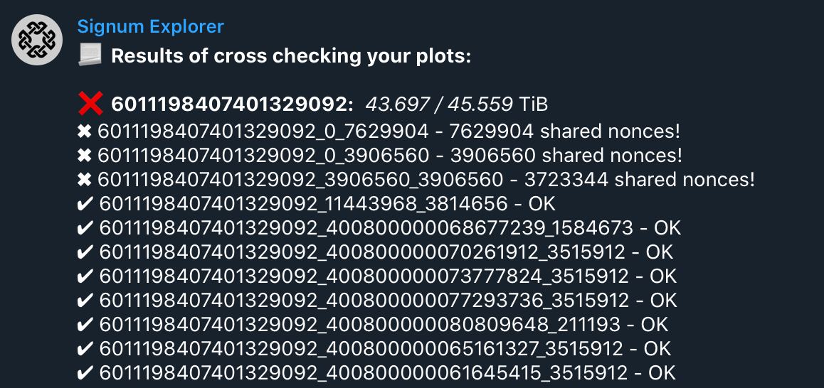Click the scroll emoji before Results heading

pos(90,55)
